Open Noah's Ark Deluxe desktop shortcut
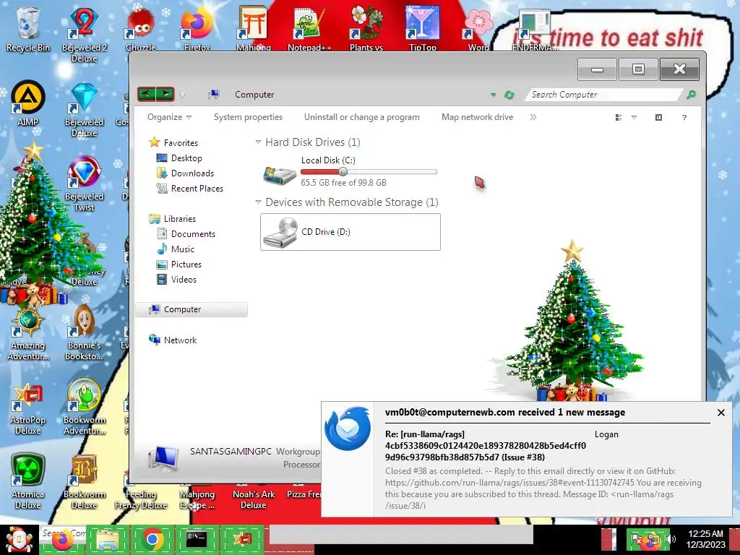Screen dimensions: 740x555 (254, 499)
